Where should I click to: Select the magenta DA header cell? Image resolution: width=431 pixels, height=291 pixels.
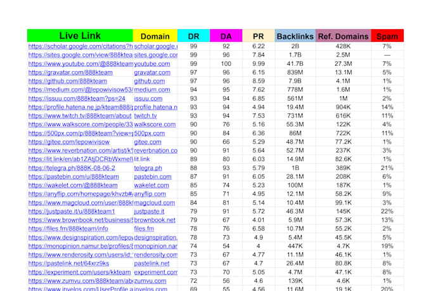point(226,36)
